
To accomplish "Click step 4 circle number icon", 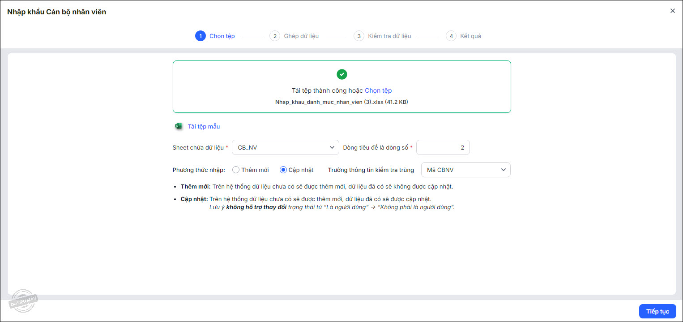I will tap(451, 36).
